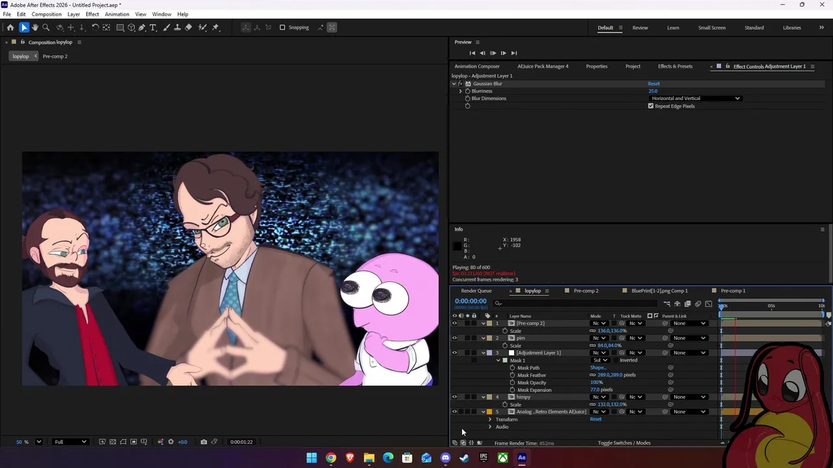Select the Horizontal Type tool

tap(153, 27)
